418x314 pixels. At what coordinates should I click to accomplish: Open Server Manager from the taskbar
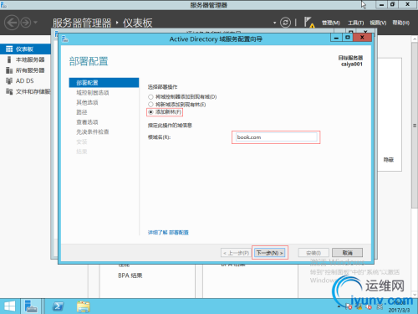(x=31, y=306)
